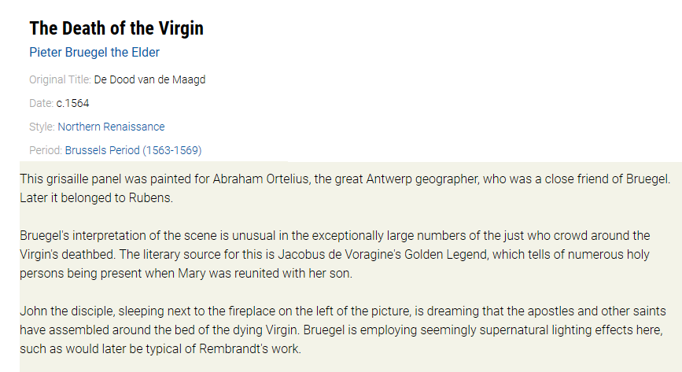Image resolution: width=682 pixels, height=372 pixels.
Task: Select the text De Dood van de Maagd
Action: [x=149, y=79]
